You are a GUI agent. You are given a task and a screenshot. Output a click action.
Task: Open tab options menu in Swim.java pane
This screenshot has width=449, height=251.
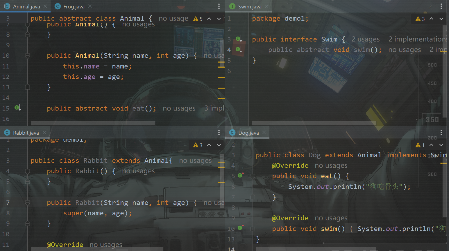coord(441,6)
